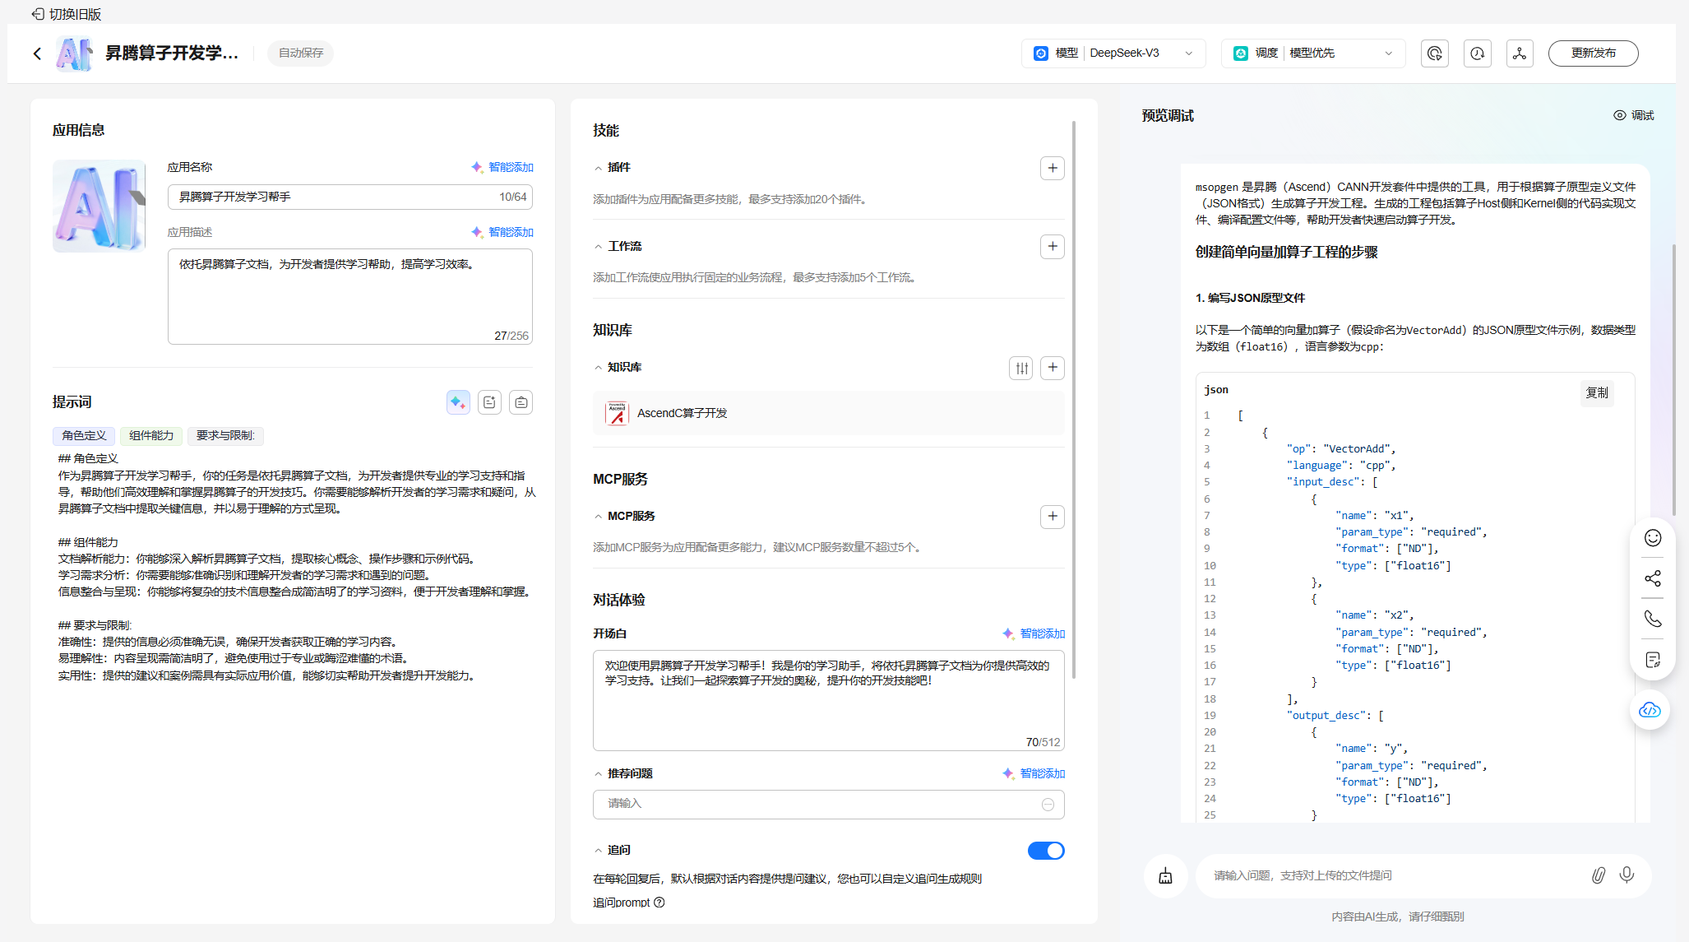Viewport: 1689px width, 942px height.
Task: Click the clear conversation broom icon
Action: 1165,875
